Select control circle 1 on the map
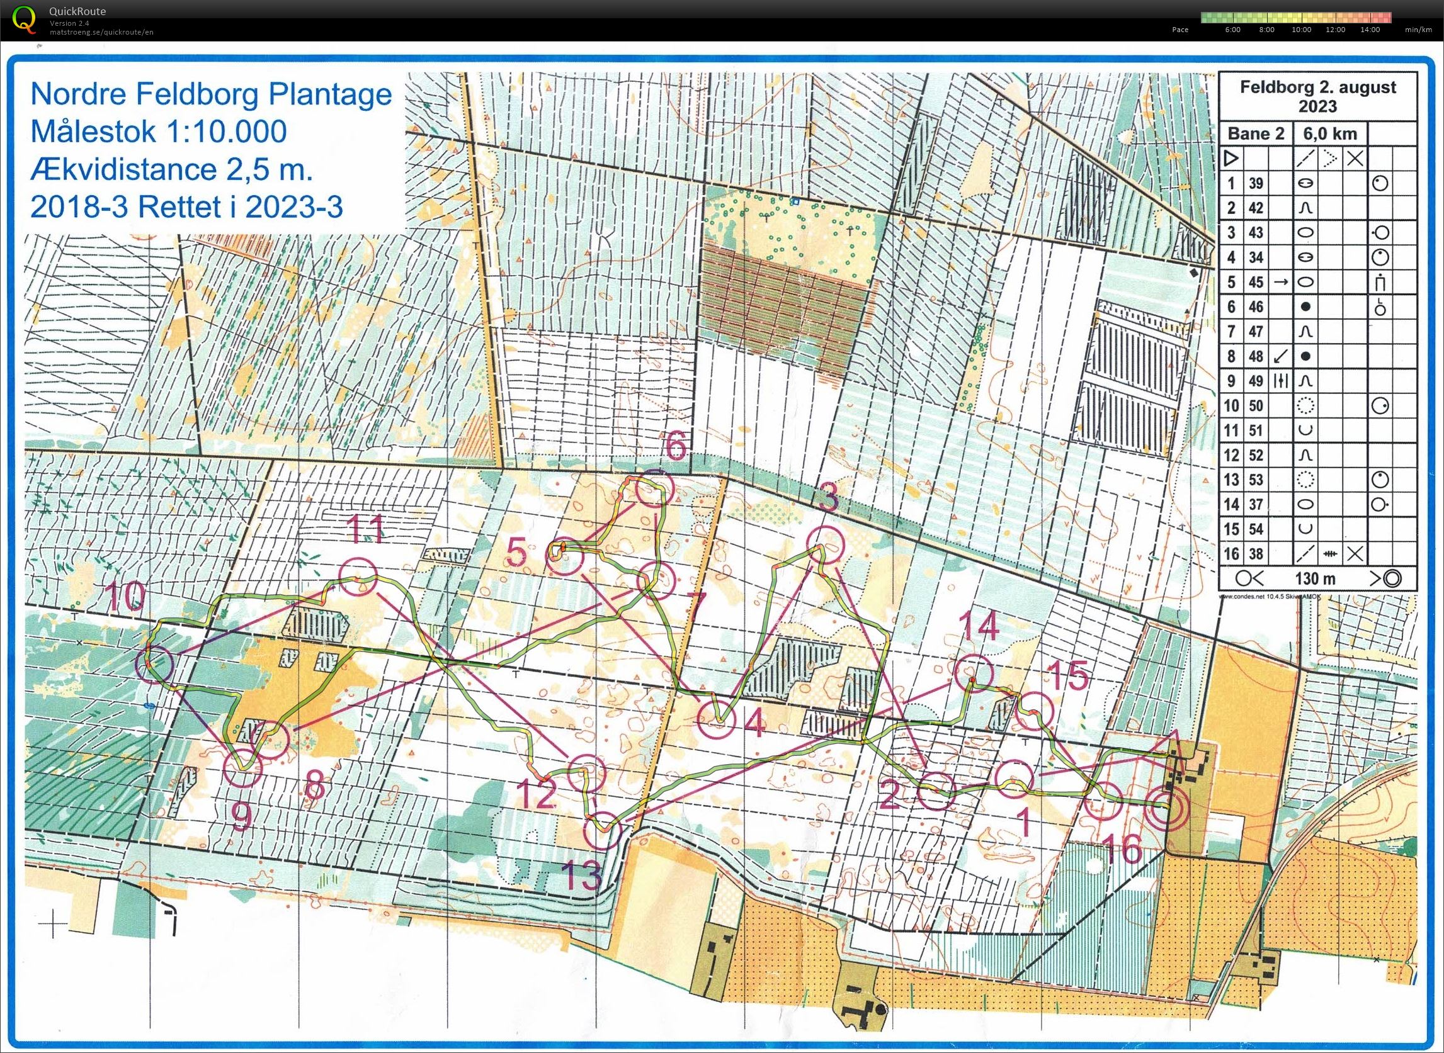1444x1053 pixels. 1013,779
